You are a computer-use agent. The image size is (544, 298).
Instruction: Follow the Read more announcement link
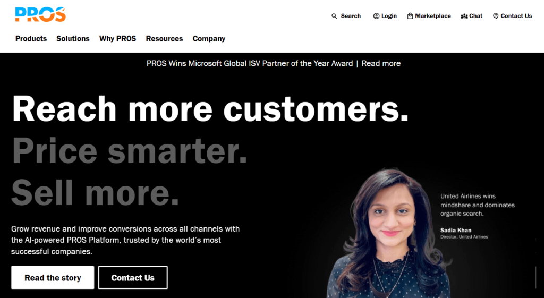click(x=381, y=64)
